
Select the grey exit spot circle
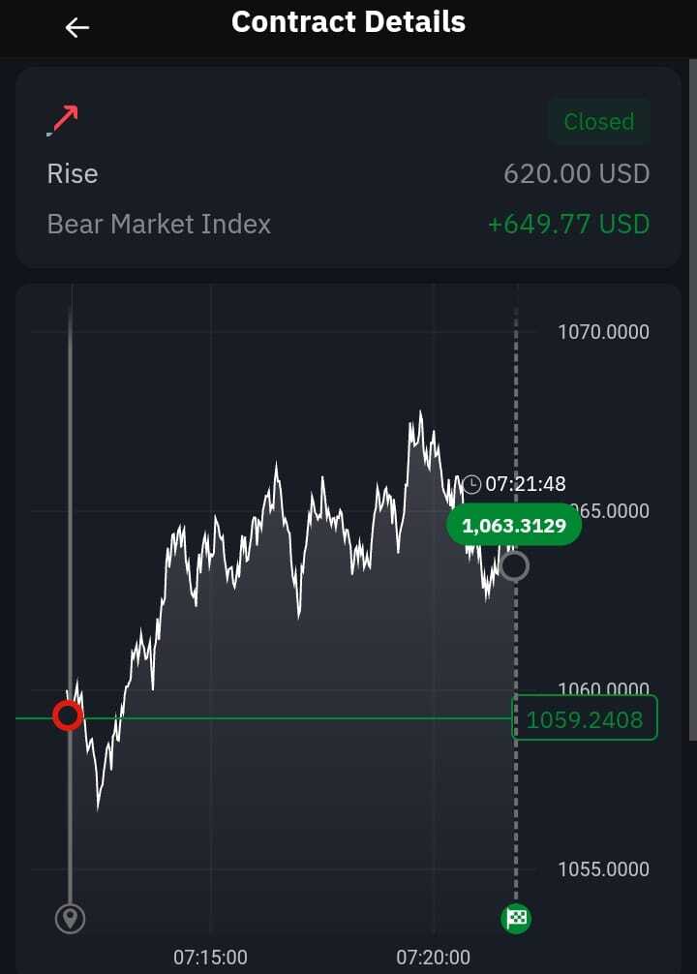514,565
